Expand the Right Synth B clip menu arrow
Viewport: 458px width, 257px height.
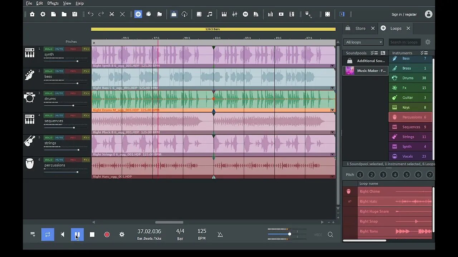click(x=332, y=66)
